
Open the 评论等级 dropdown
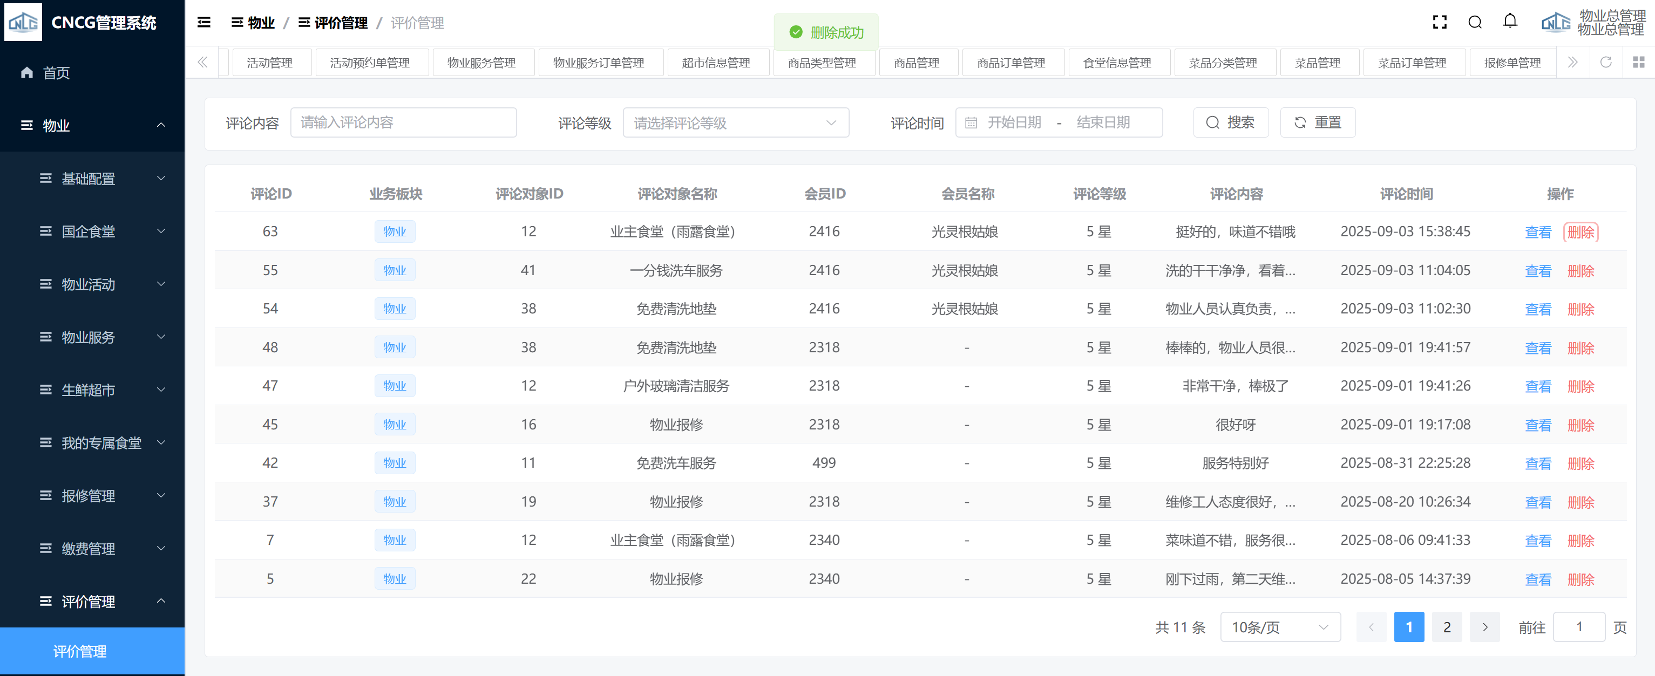tap(735, 122)
